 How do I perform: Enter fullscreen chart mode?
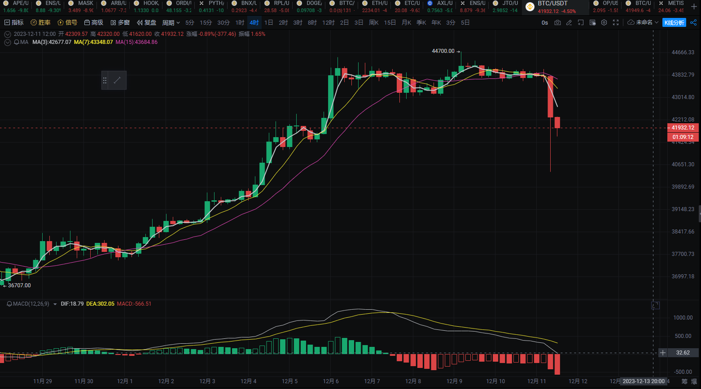point(616,22)
